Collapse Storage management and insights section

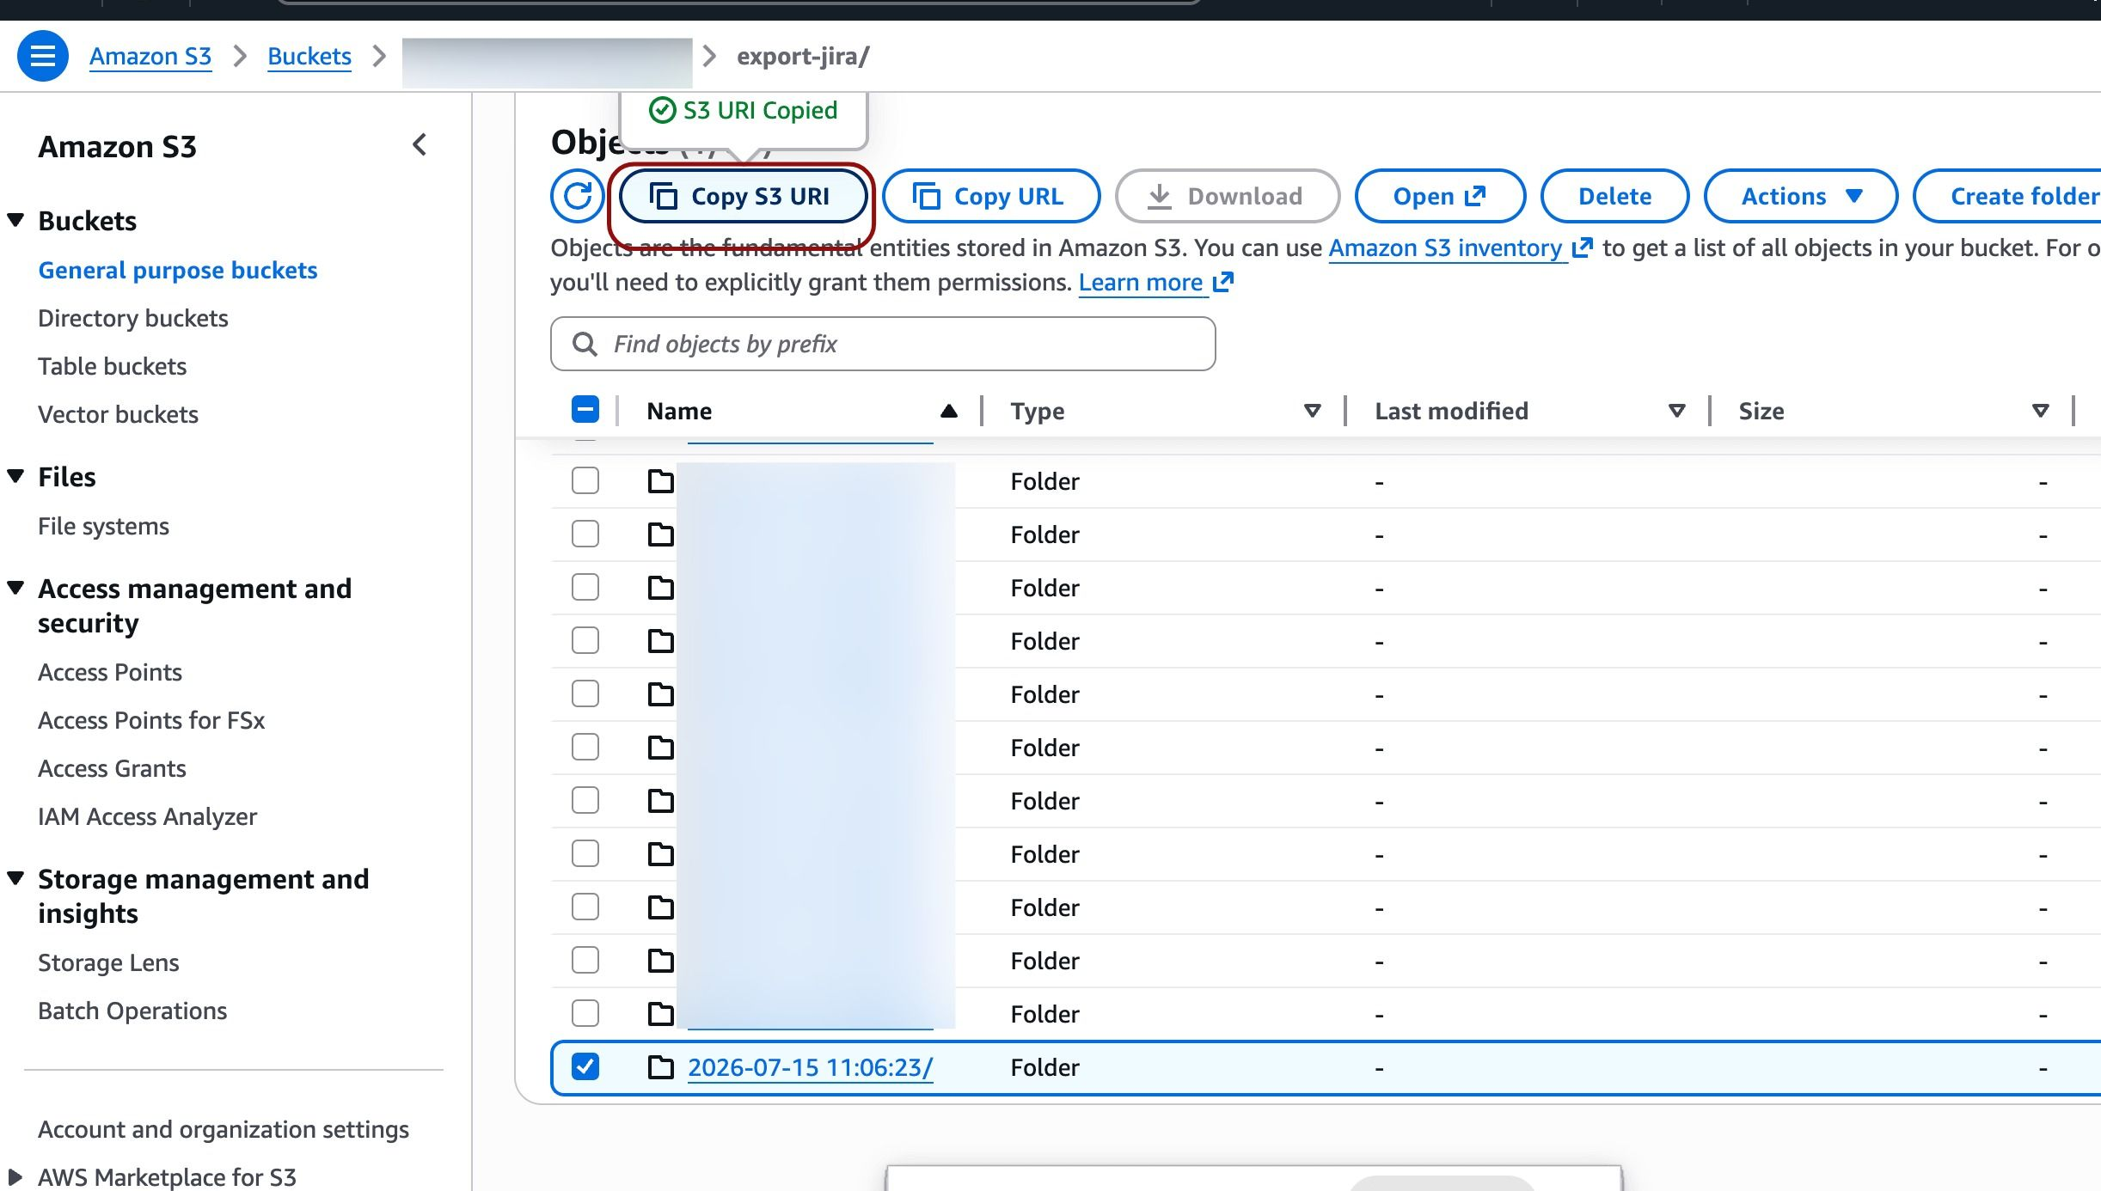15,878
